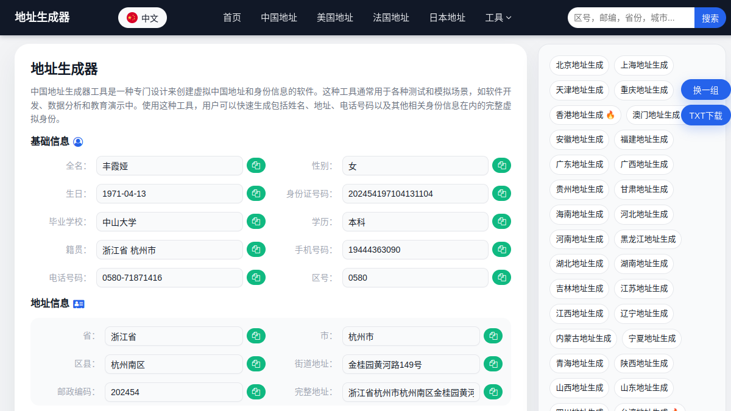
Task: Go to 首页 in the navigation
Action: [232, 18]
